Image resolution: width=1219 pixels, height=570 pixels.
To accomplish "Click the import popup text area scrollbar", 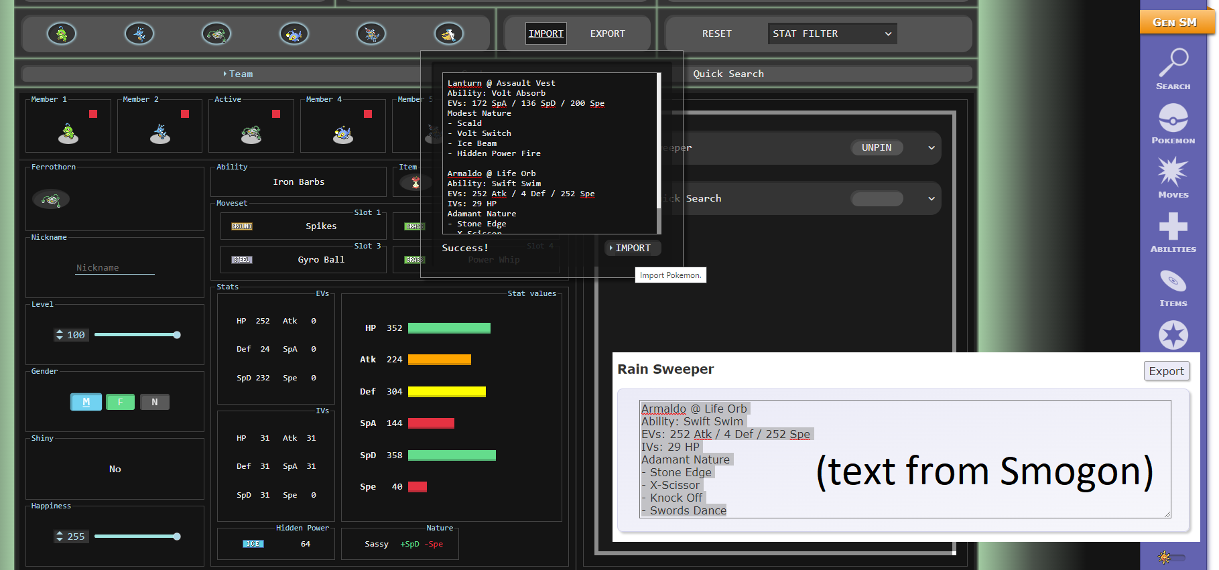I will tap(659, 153).
